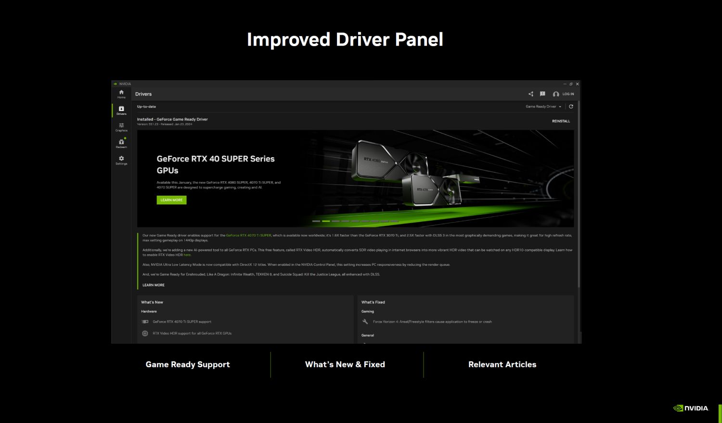Open the GeForce RTX 4070 Ti SUPER link
This screenshot has width=722, height=423.
click(x=249, y=236)
